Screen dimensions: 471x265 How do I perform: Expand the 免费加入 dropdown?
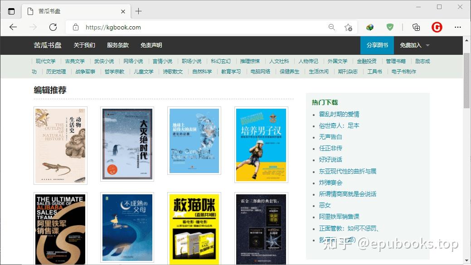click(x=410, y=45)
